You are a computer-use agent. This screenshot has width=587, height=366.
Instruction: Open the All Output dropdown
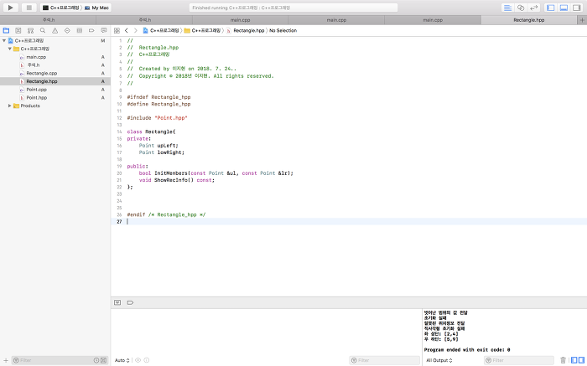(x=439, y=360)
